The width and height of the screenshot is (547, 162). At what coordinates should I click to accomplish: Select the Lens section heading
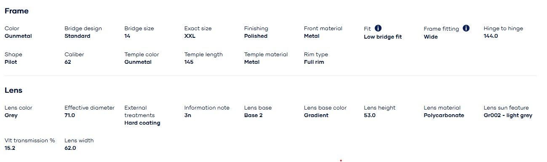coord(13,90)
